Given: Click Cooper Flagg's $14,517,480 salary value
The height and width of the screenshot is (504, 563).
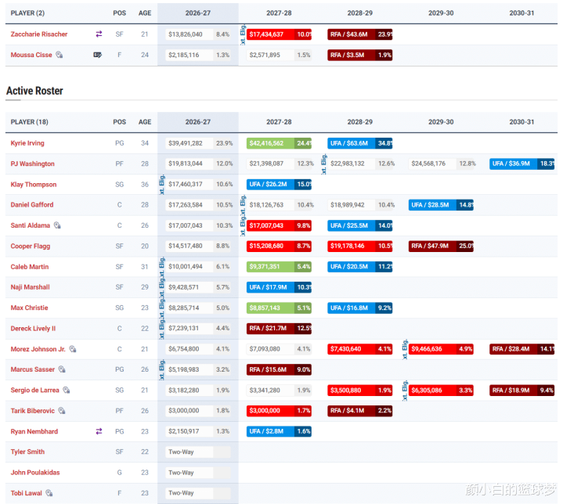Looking at the screenshot, I should point(186,246).
